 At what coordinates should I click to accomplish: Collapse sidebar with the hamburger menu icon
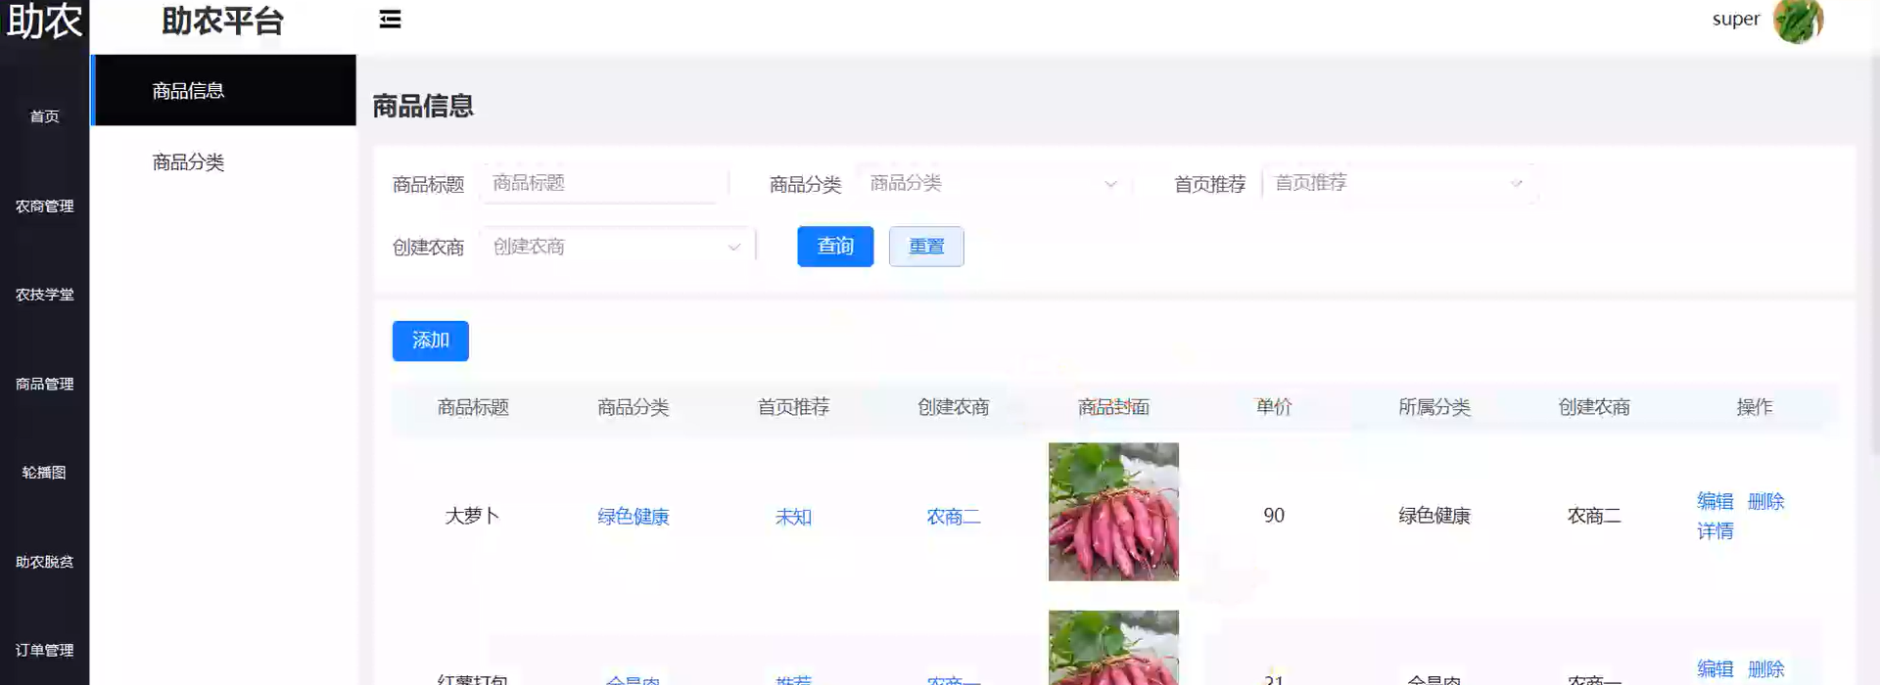[x=390, y=20]
